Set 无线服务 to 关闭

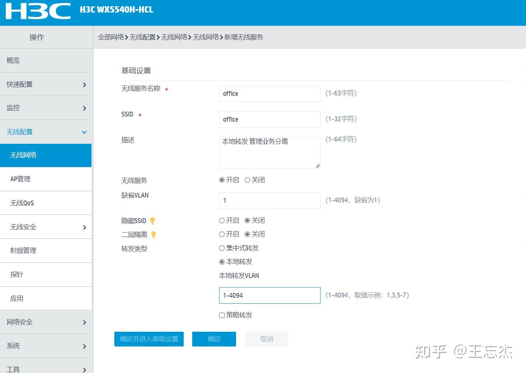tap(247, 180)
